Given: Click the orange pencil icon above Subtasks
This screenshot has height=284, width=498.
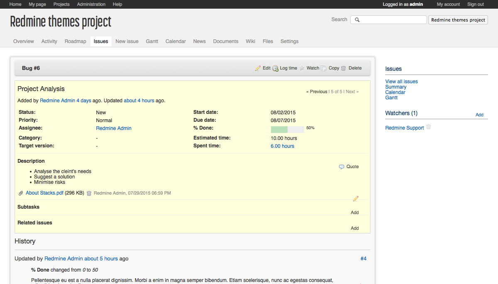Looking at the screenshot, I should pyautogui.click(x=356, y=199).
